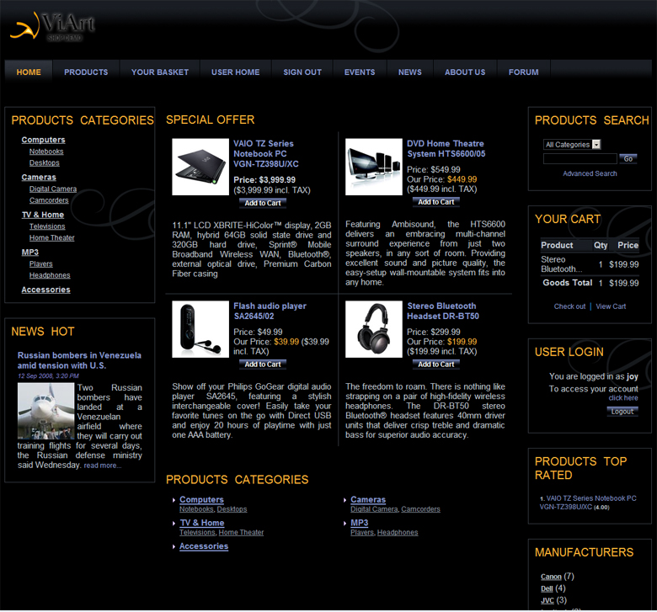Open the All Categories search dropdown

[x=572, y=145]
